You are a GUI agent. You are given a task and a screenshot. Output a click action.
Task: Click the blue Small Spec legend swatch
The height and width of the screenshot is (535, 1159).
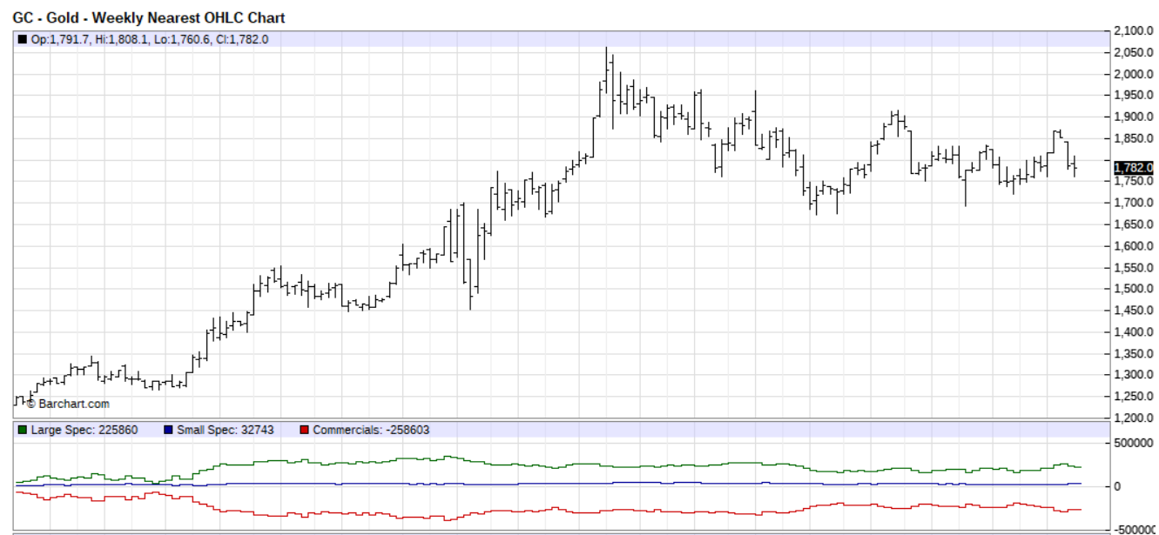tap(168, 430)
